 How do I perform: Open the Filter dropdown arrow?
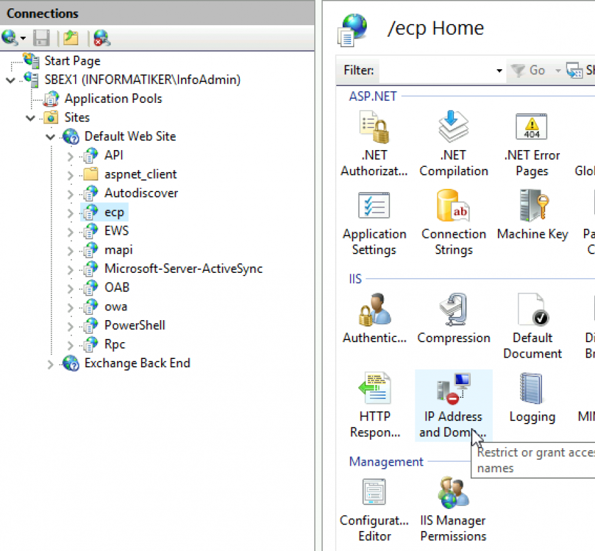coord(499,70)
